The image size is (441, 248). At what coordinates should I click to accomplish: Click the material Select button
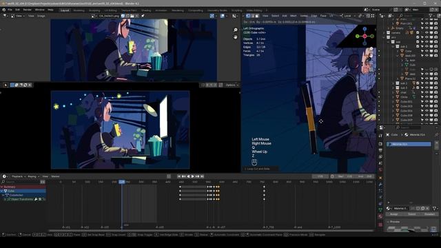coord(411,214)
